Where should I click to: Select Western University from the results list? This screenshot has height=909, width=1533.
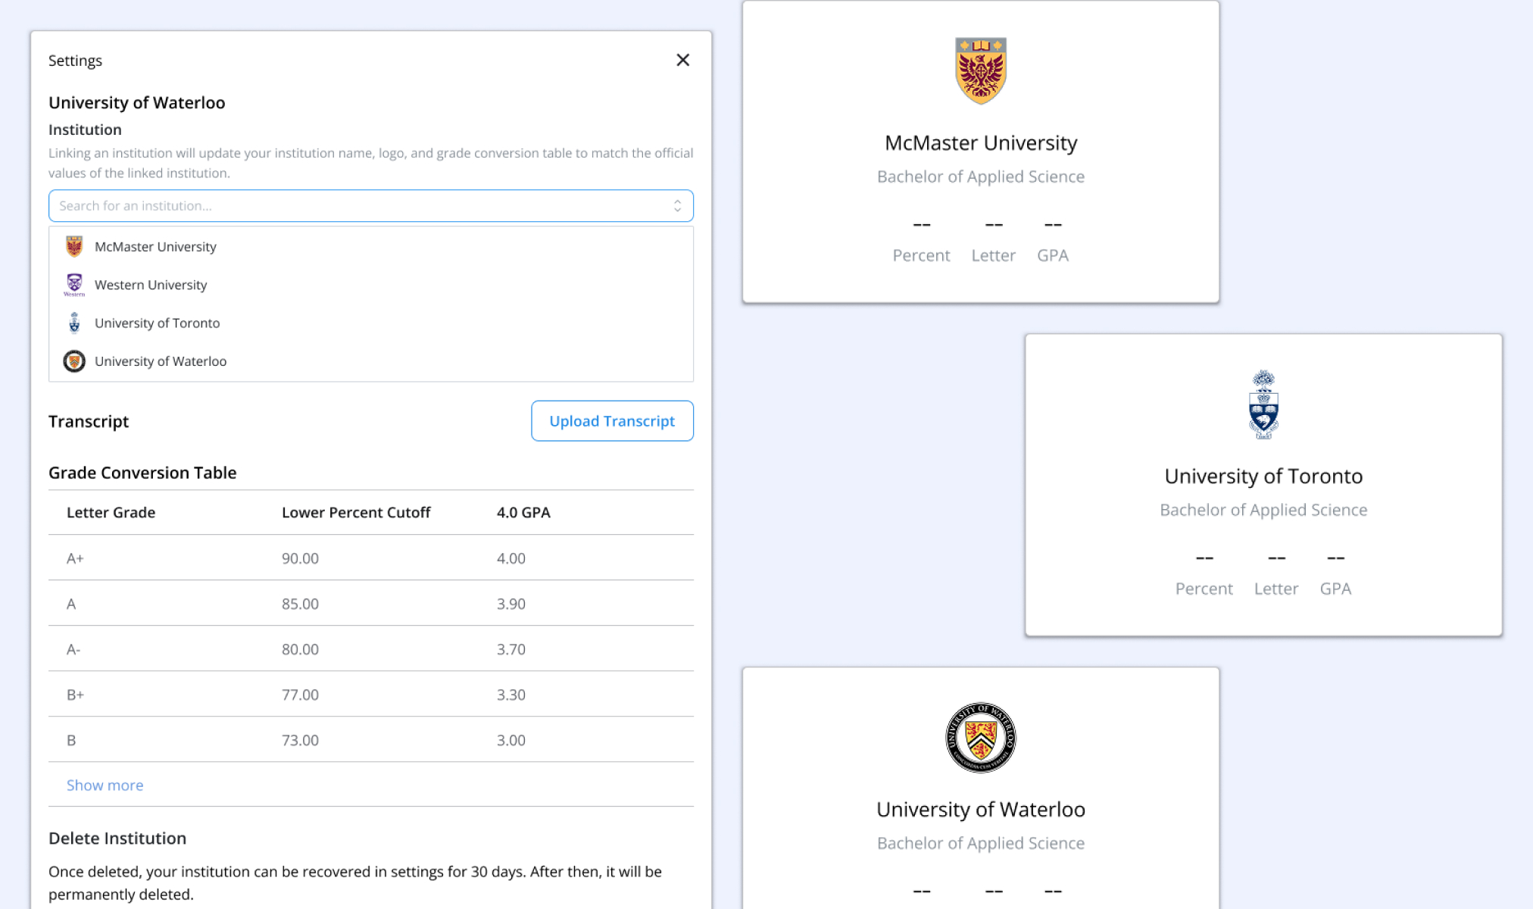point(150,285)
